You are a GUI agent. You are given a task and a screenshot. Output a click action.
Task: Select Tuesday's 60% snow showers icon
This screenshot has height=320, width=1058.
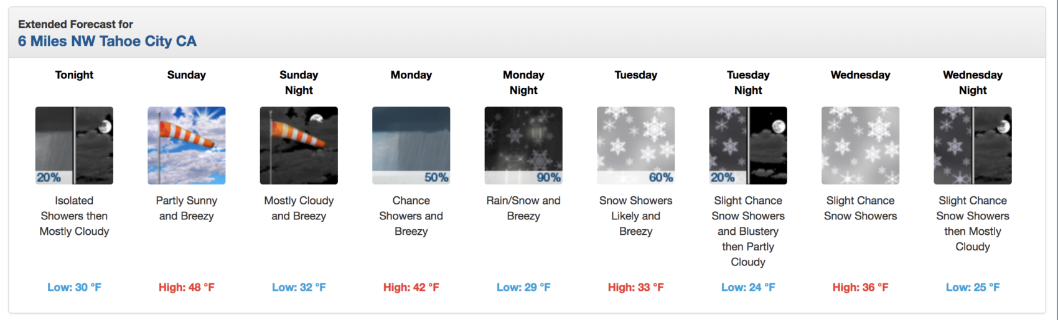pyautogui.click(x=636, y=145)
